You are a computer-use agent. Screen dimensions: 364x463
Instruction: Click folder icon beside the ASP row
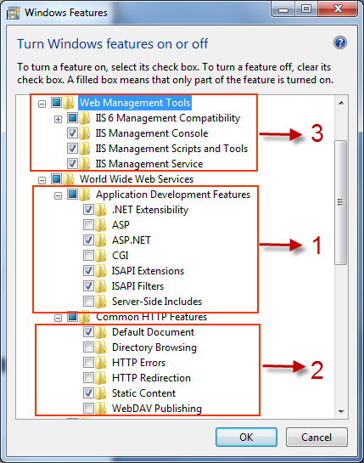pyautogui.click(x=101, y=225)
